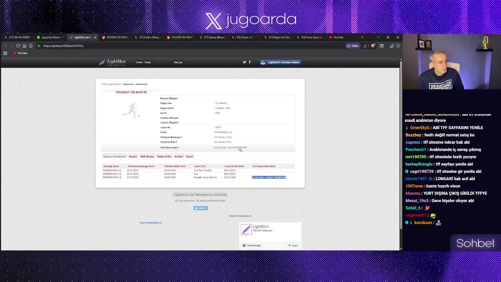Click chat message from Matrix1907_fb

tap(440, 179)
